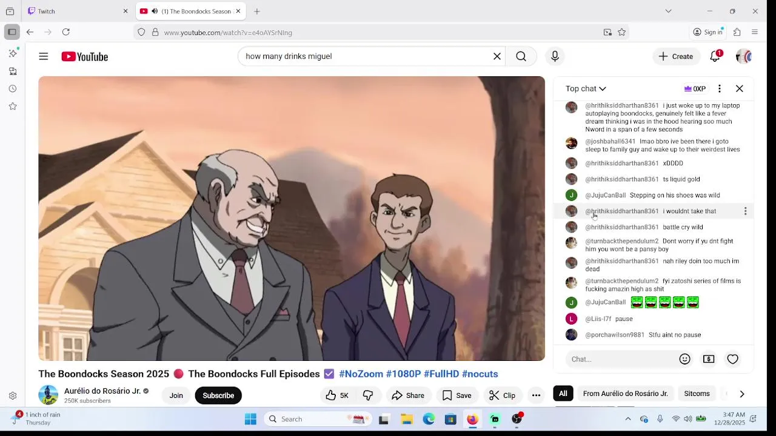The height and width of the screenshot is (436, 776).
Task: Open the Firefox application menu
Action: [755, 32]
